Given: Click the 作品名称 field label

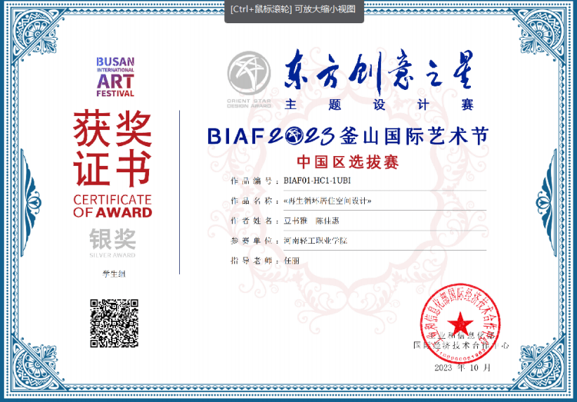Looking at the screenshot, I should [x=252, y=201].
